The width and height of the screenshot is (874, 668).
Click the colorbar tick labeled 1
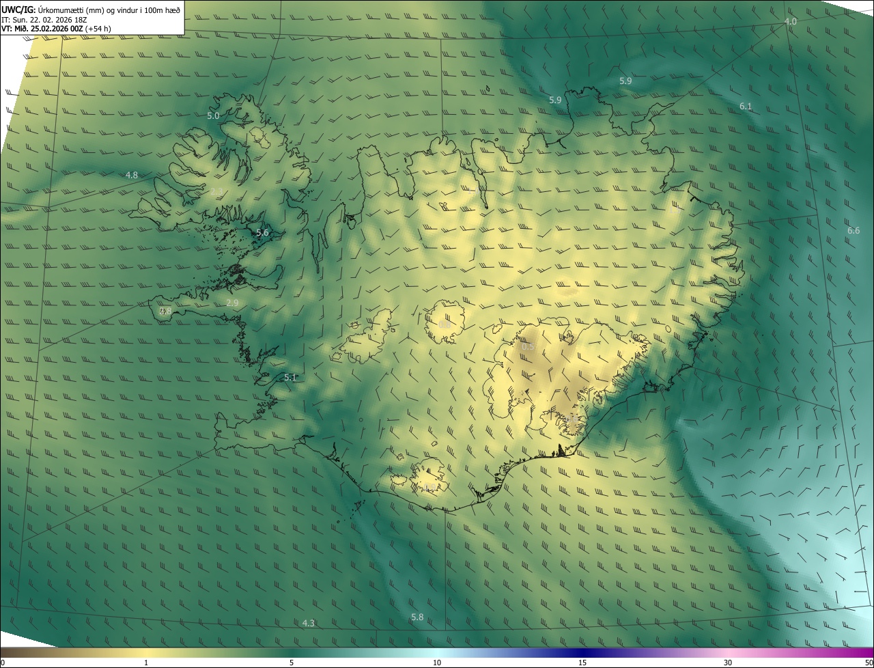(146, 663)
